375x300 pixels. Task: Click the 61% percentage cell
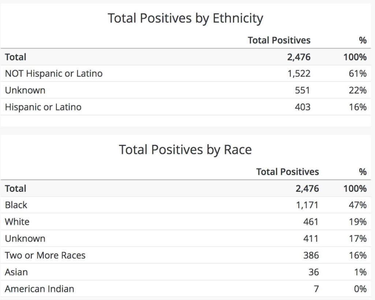(x=357, y=73)
